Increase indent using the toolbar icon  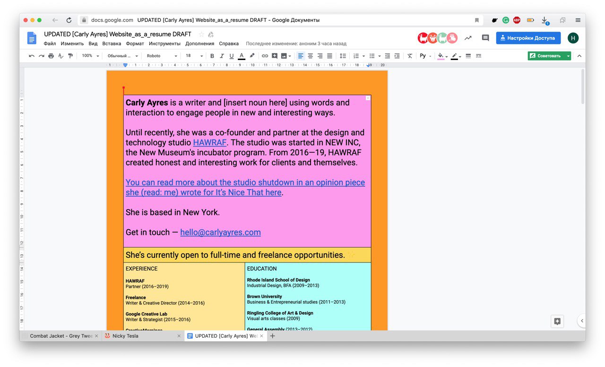point(397,56)
